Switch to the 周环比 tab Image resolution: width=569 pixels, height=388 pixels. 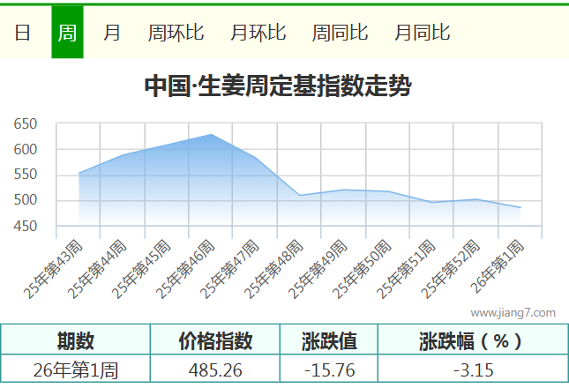[176, 33]
